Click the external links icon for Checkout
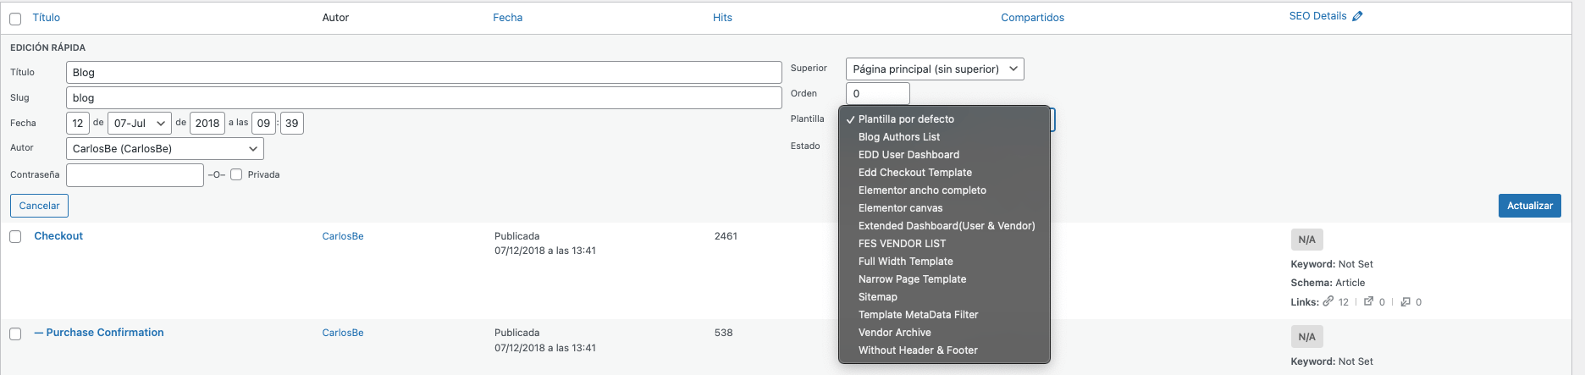The image size is (1585, 375). [x=1368, y=301]
